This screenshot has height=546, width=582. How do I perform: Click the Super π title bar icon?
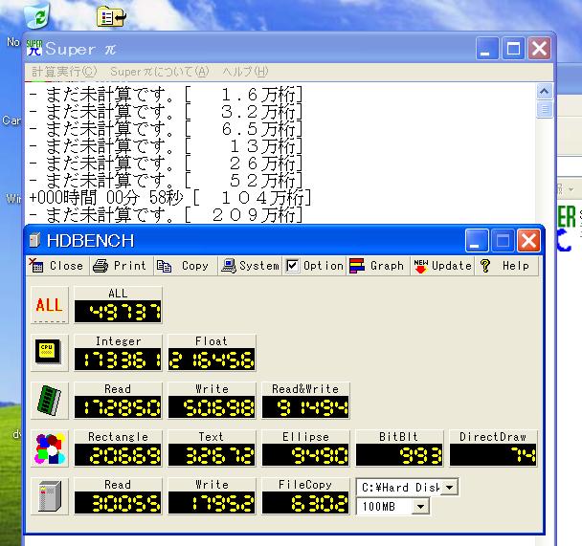(34, 48)
